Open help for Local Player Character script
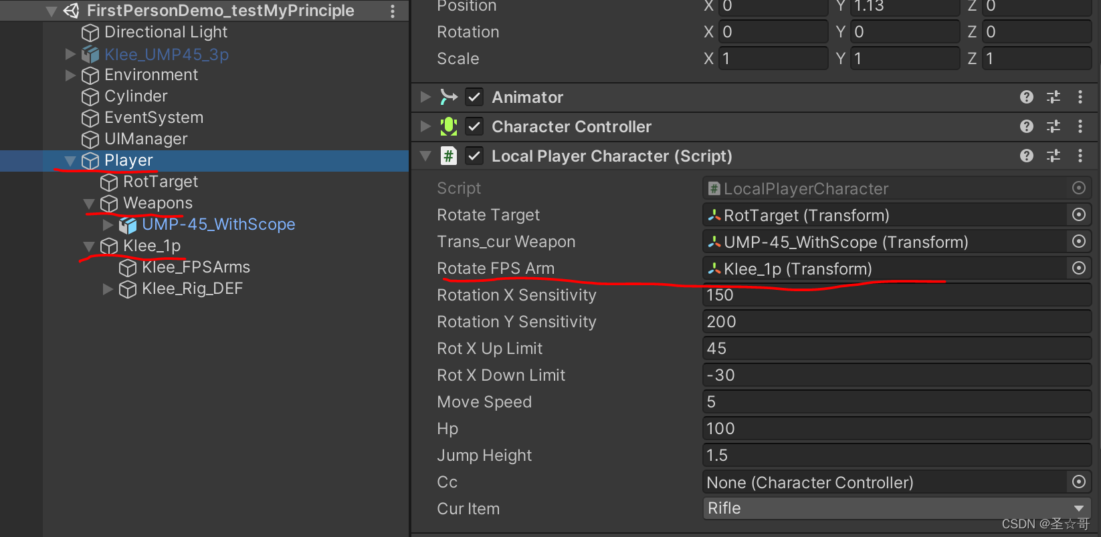This screenshot has height=537, width=1101. [1027, 156]
